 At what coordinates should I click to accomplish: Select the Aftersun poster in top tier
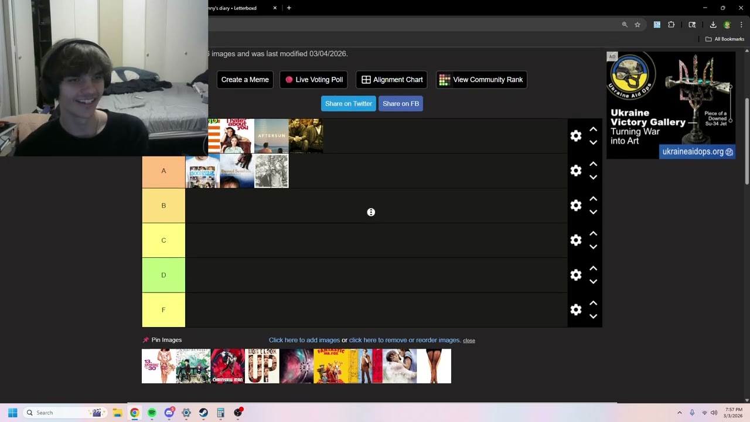coord(271,136)
